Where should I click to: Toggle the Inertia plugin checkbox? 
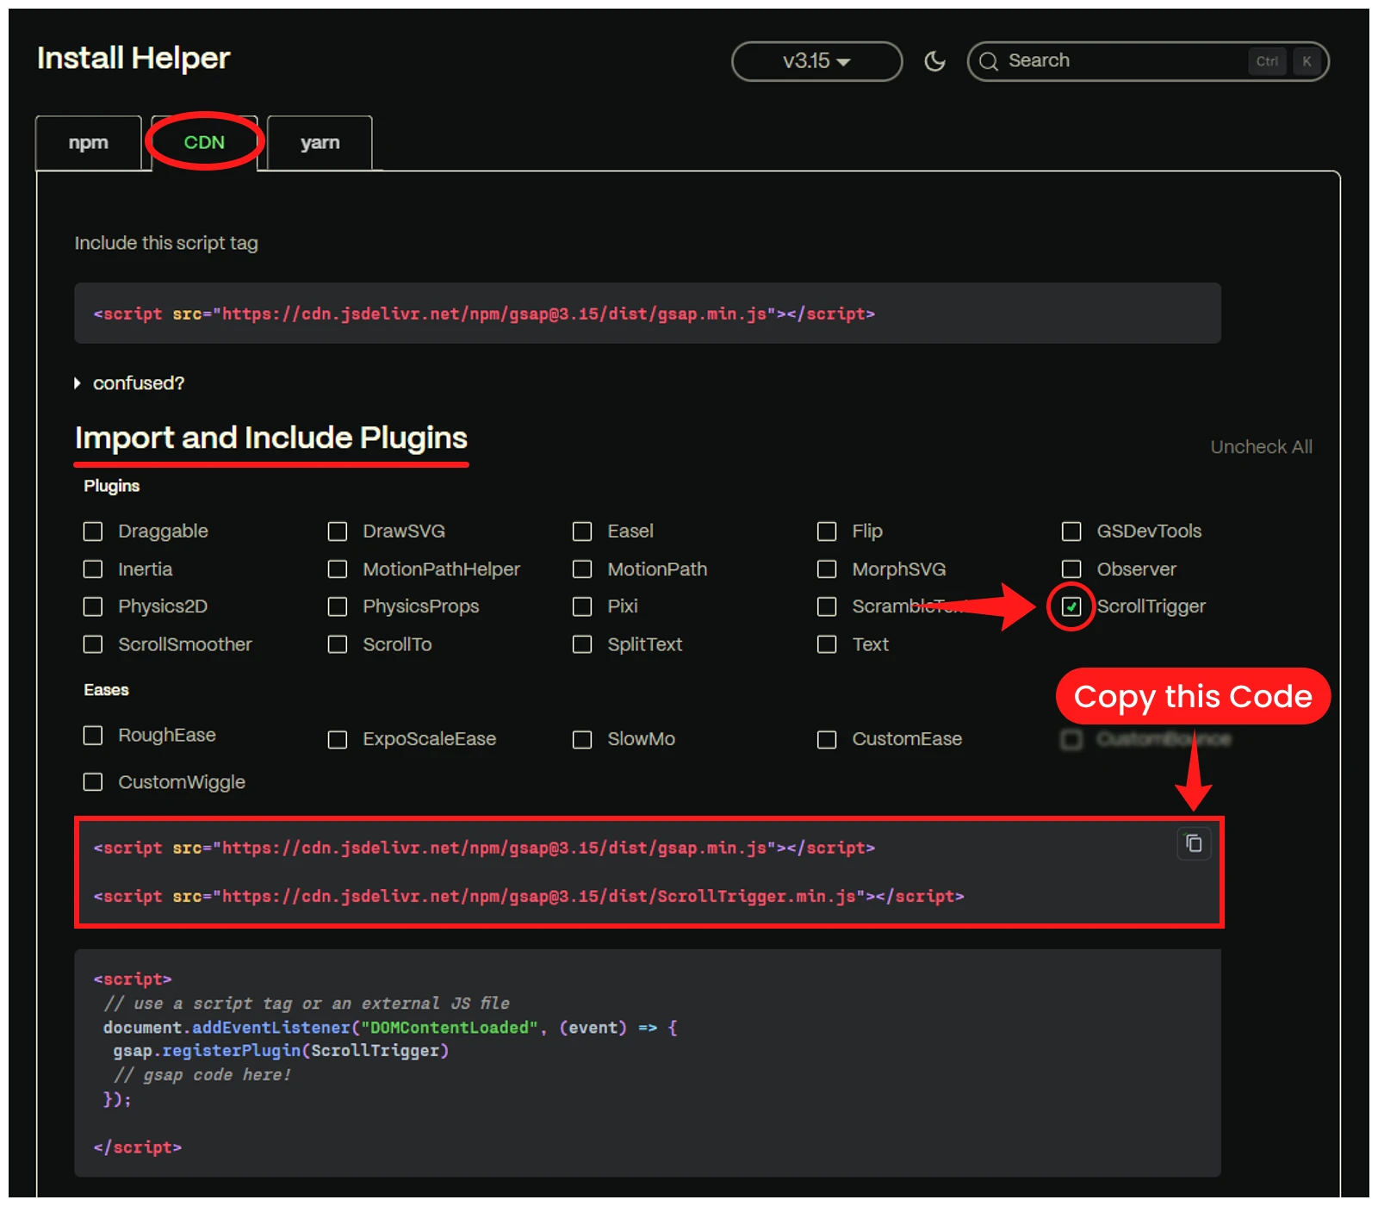pos(93,569)
